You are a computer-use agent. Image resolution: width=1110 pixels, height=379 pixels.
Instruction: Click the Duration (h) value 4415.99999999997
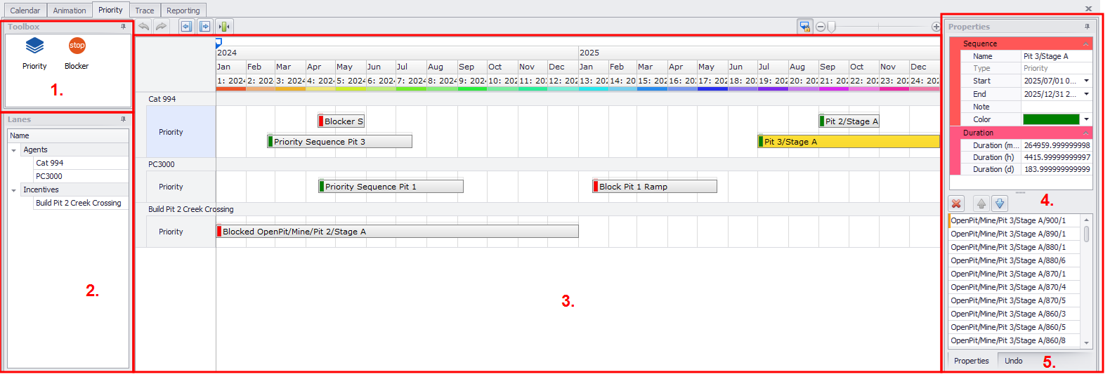(x=1057, y=157)
